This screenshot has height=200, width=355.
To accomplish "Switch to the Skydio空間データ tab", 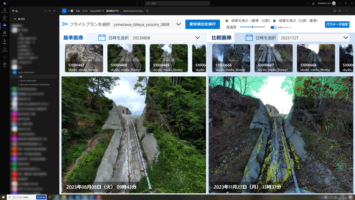I will tap(96, 11).
